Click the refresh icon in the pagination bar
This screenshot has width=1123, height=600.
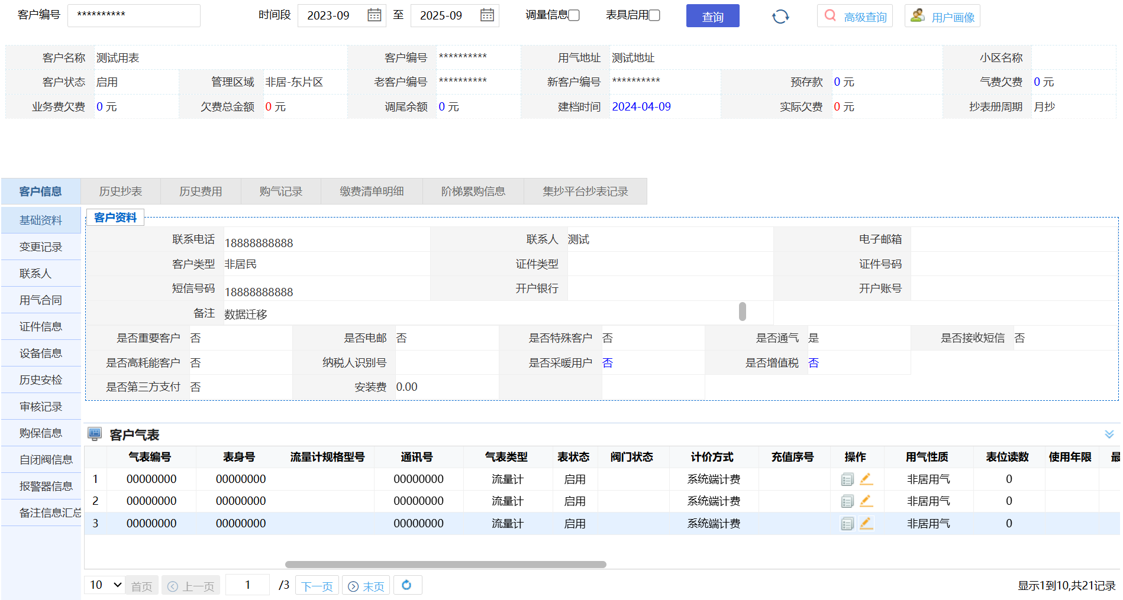point(407,585)
